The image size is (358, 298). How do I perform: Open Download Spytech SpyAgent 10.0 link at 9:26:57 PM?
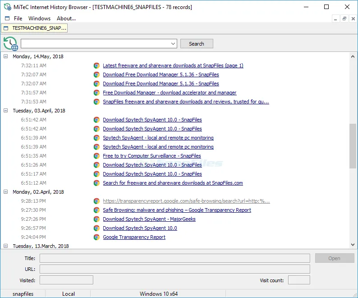click(x=140, y=228)
